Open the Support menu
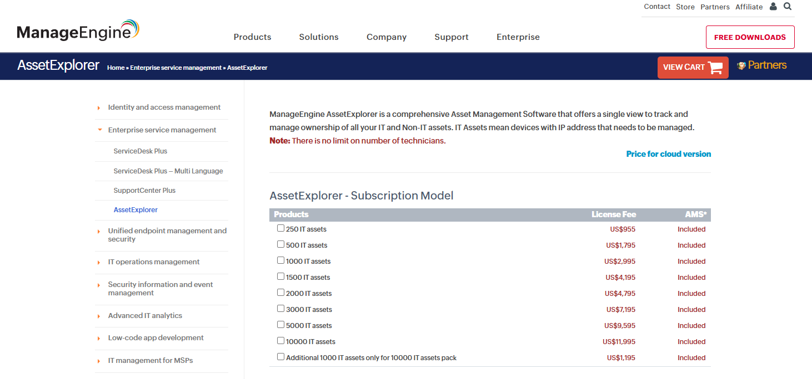812x379 pixels. [451, 37]
